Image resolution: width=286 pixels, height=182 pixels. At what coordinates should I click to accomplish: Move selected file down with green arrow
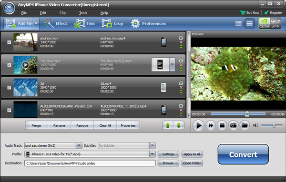[x=179, y=125]
